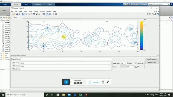Choose the left/right tile layout icon
The width and height of the screenshot is (173, 97).
click(x=150, y=14)
